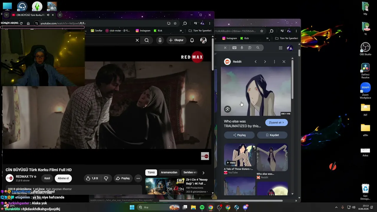Open a new tab in YouTube window
377x212 pixels.
60,15
